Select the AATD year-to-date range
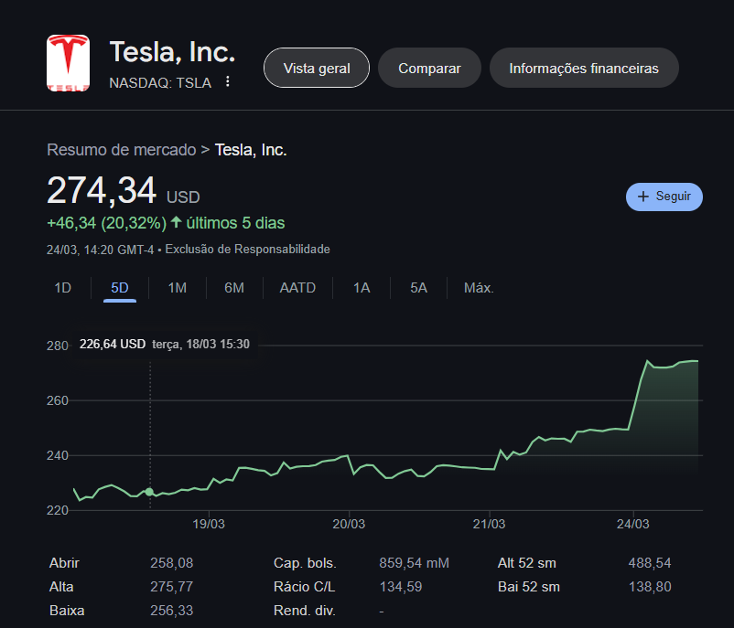734x628 pixels. click(297, 288)
